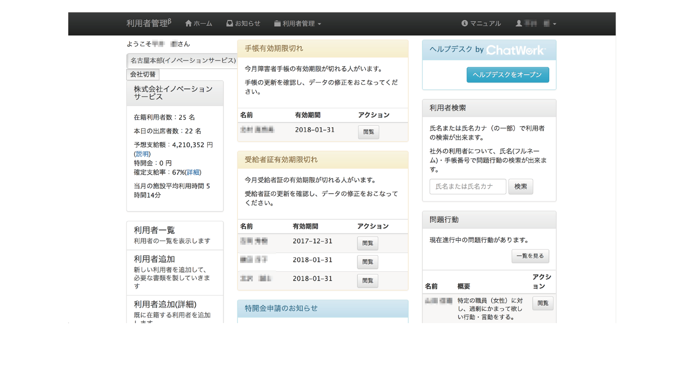Select 利用者追加(詳細) menu entry
The image size is (686, 389).
click(x=175, y=310)
